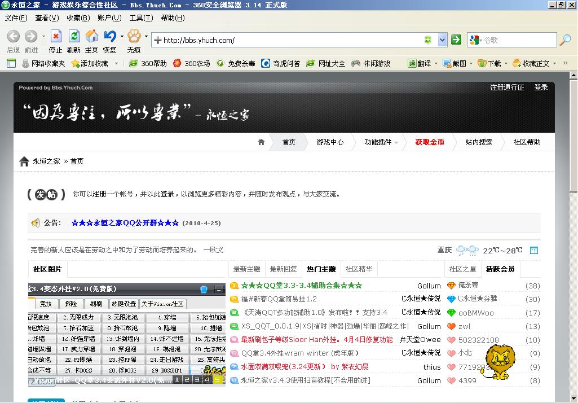
Task: Open the dropdown arrow next to 恢复
Action: [x=122, y=36]
